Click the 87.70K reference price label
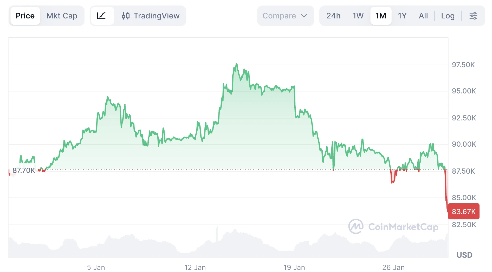492x272 pixels. click(23, 171)
